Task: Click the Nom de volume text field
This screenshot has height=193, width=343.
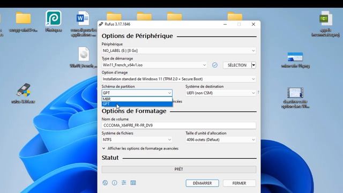Action: coord(178,125)
